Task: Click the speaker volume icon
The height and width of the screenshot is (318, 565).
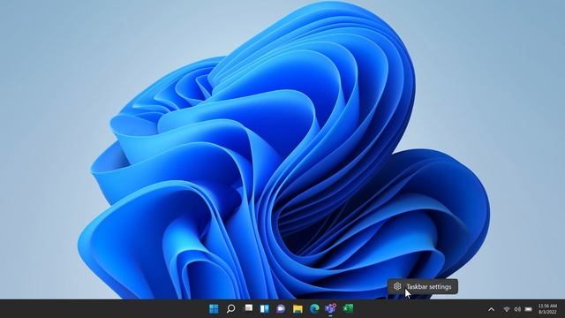Action: point(517,309)
